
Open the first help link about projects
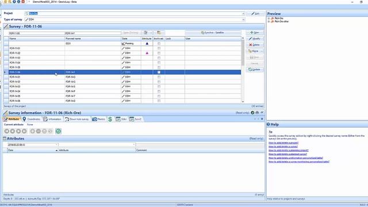point(283,143)
